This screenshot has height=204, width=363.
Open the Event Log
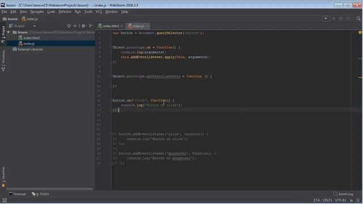(343, 194)
